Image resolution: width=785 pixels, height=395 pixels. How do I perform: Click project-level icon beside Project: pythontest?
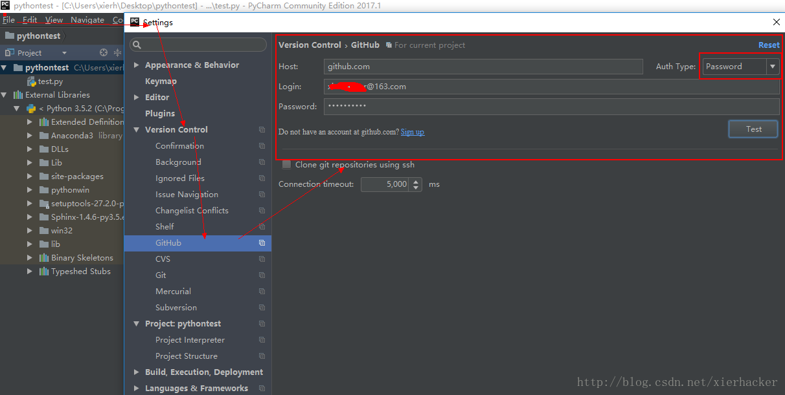pos(262,324)
